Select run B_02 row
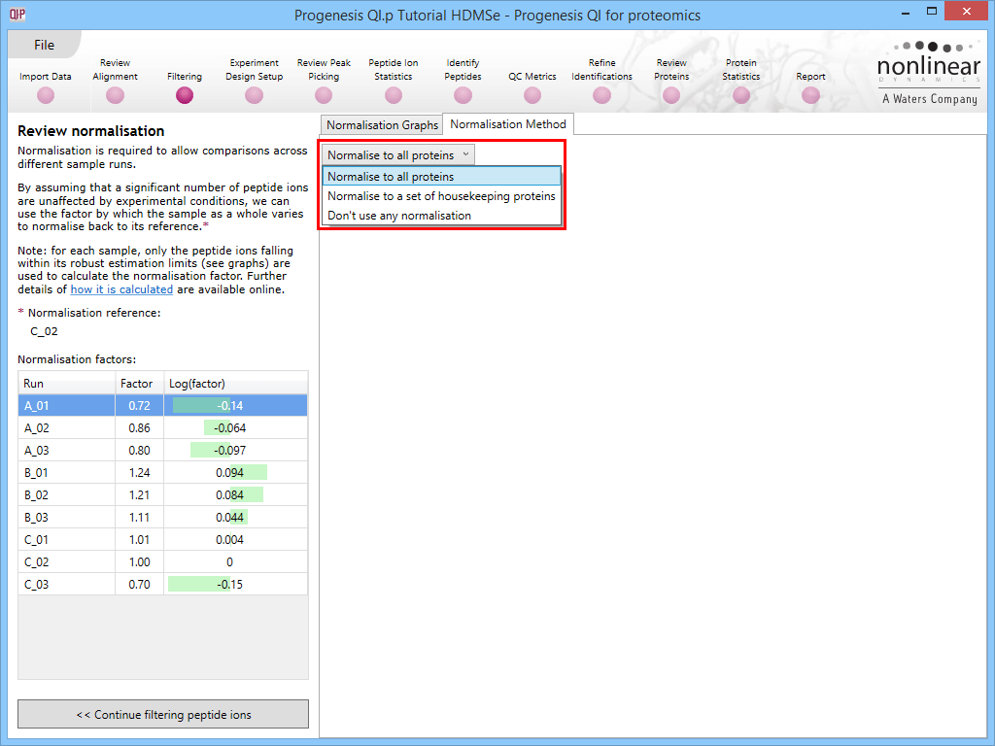This screenshot has width=995, height=746. point(163,494)
